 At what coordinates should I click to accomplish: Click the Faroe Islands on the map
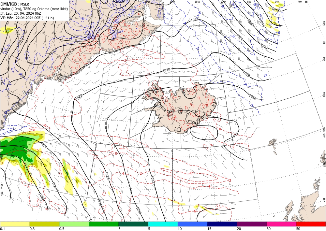(x=273, y=145)
